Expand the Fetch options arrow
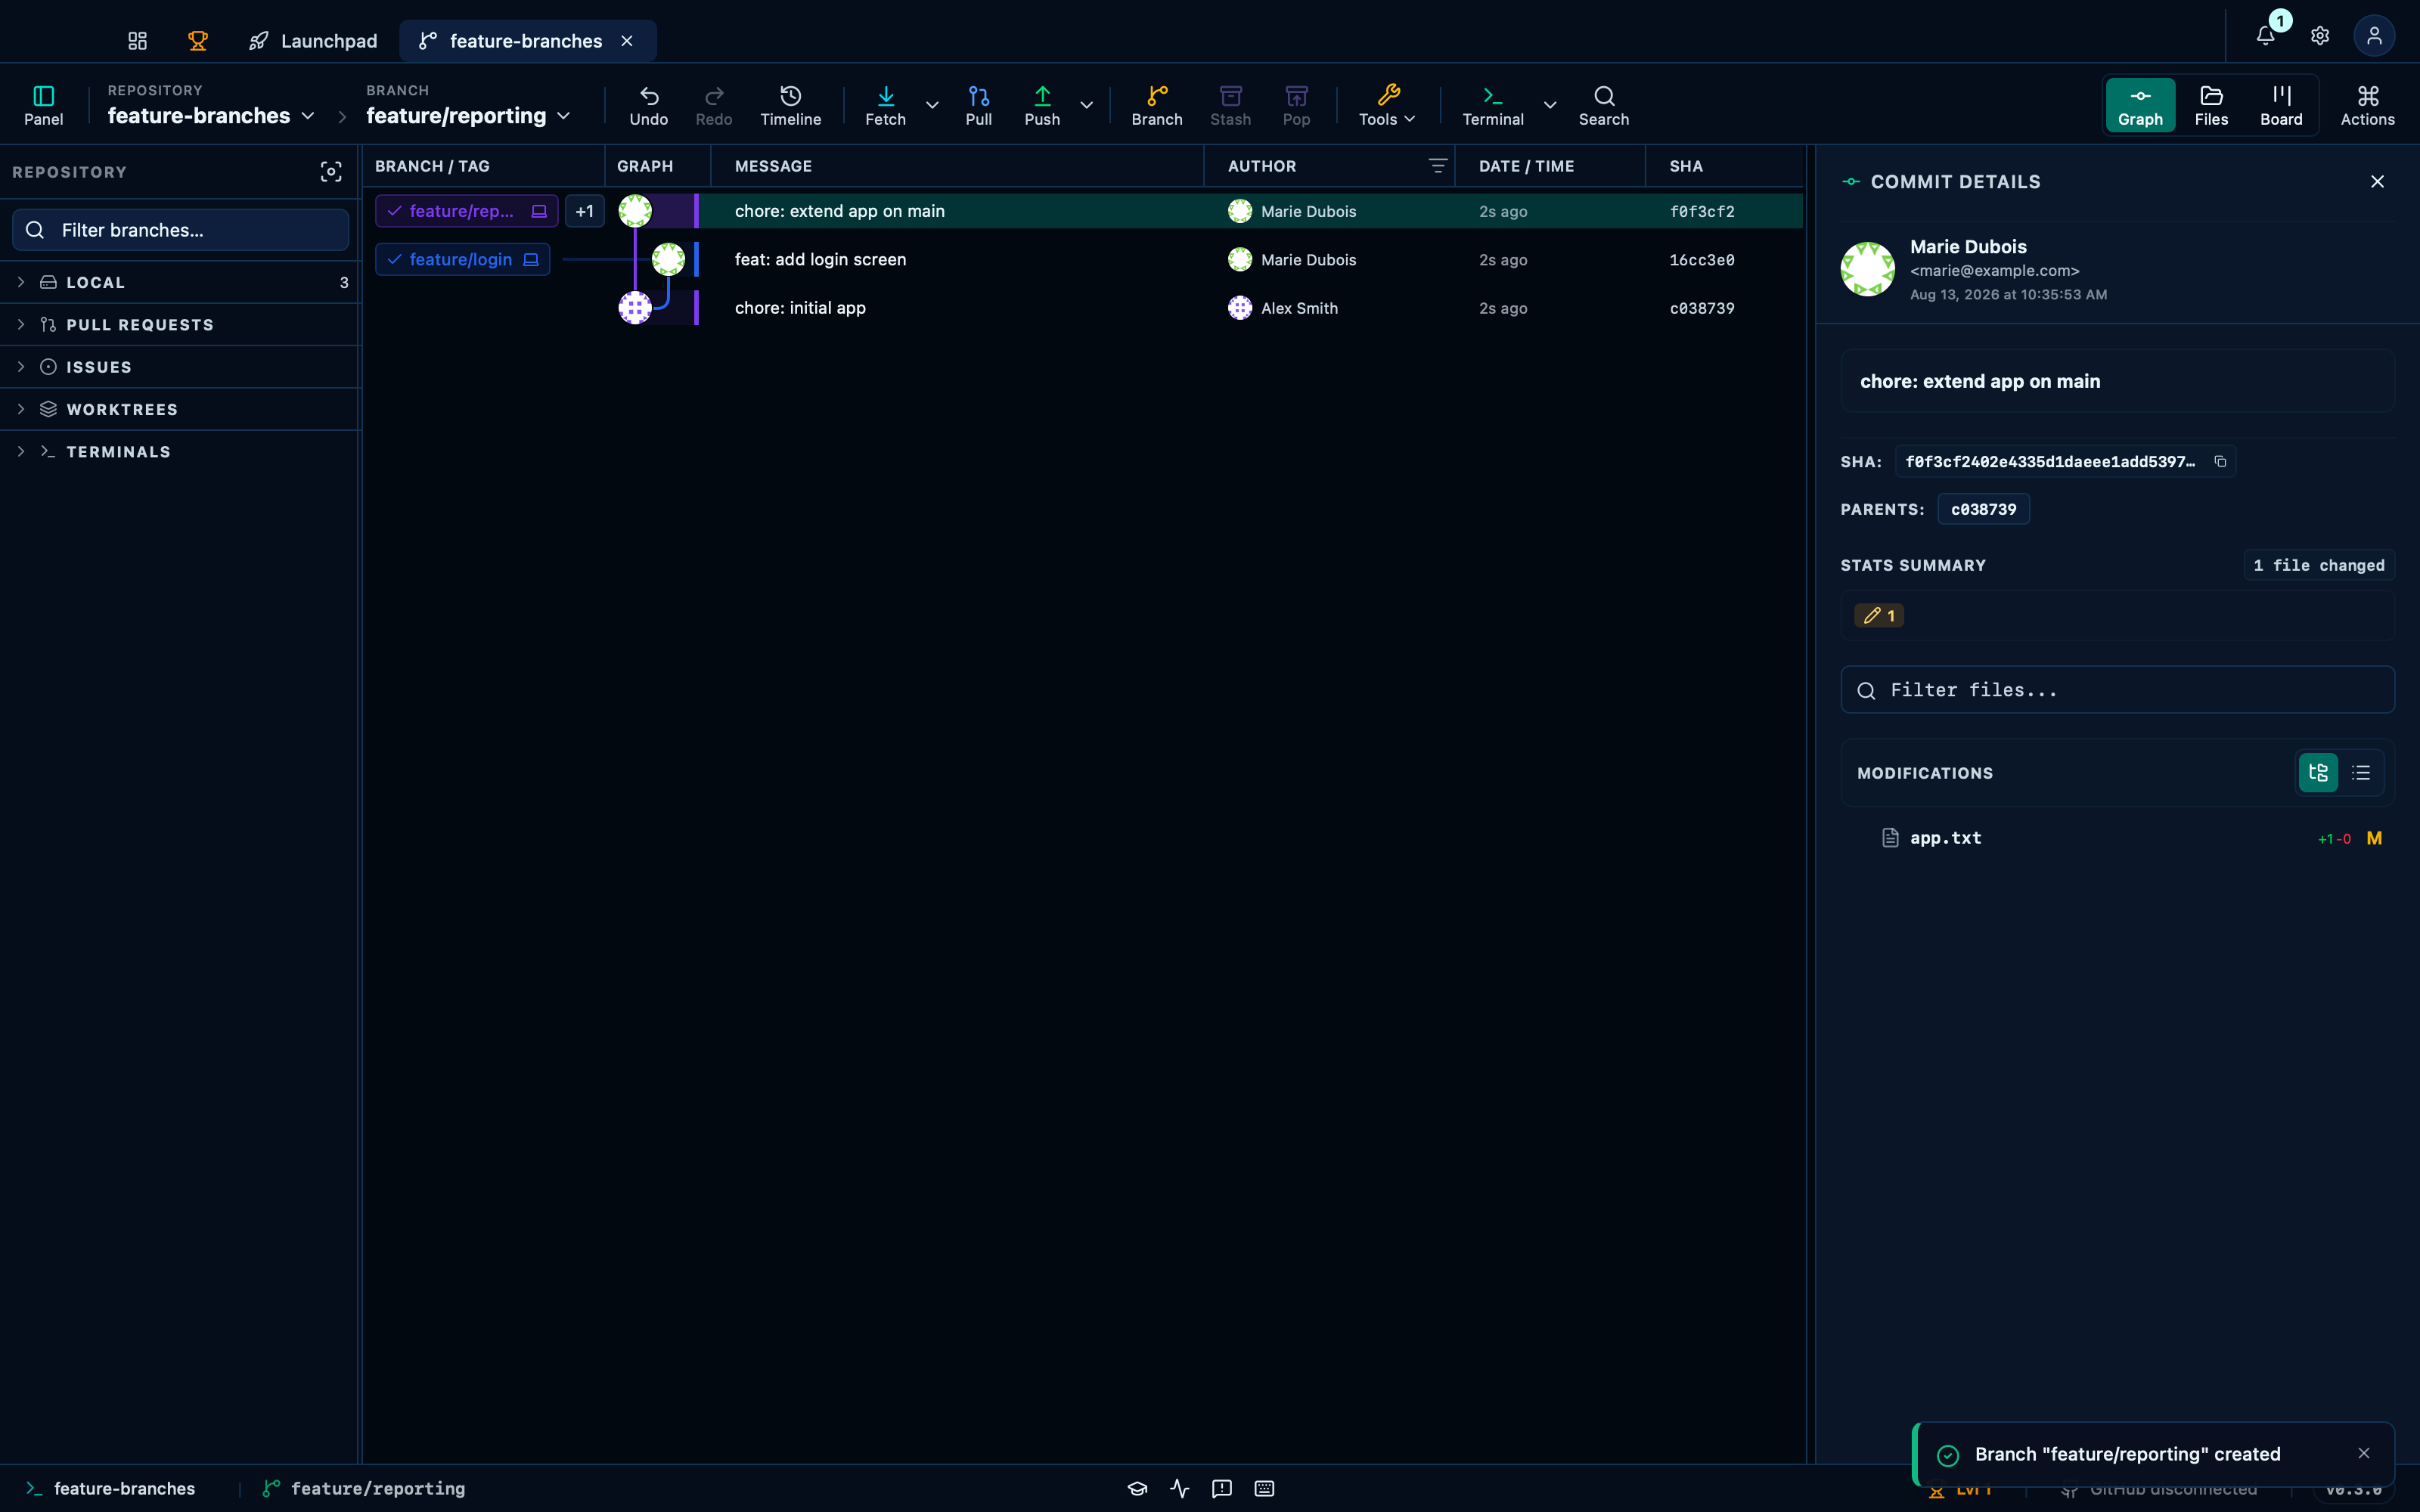 [932, 105]
